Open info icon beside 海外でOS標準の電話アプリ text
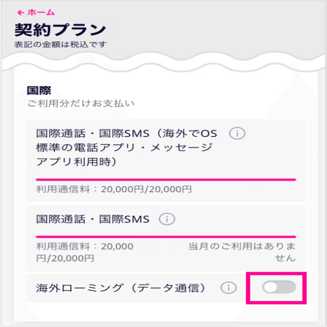This screenshot has width=327, height=327. [237, 133]
